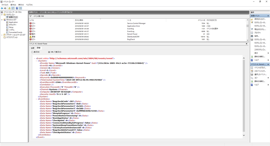270x146 pixels.
Task: Click the error icon on BugCheck row
Action: point(31,39)
